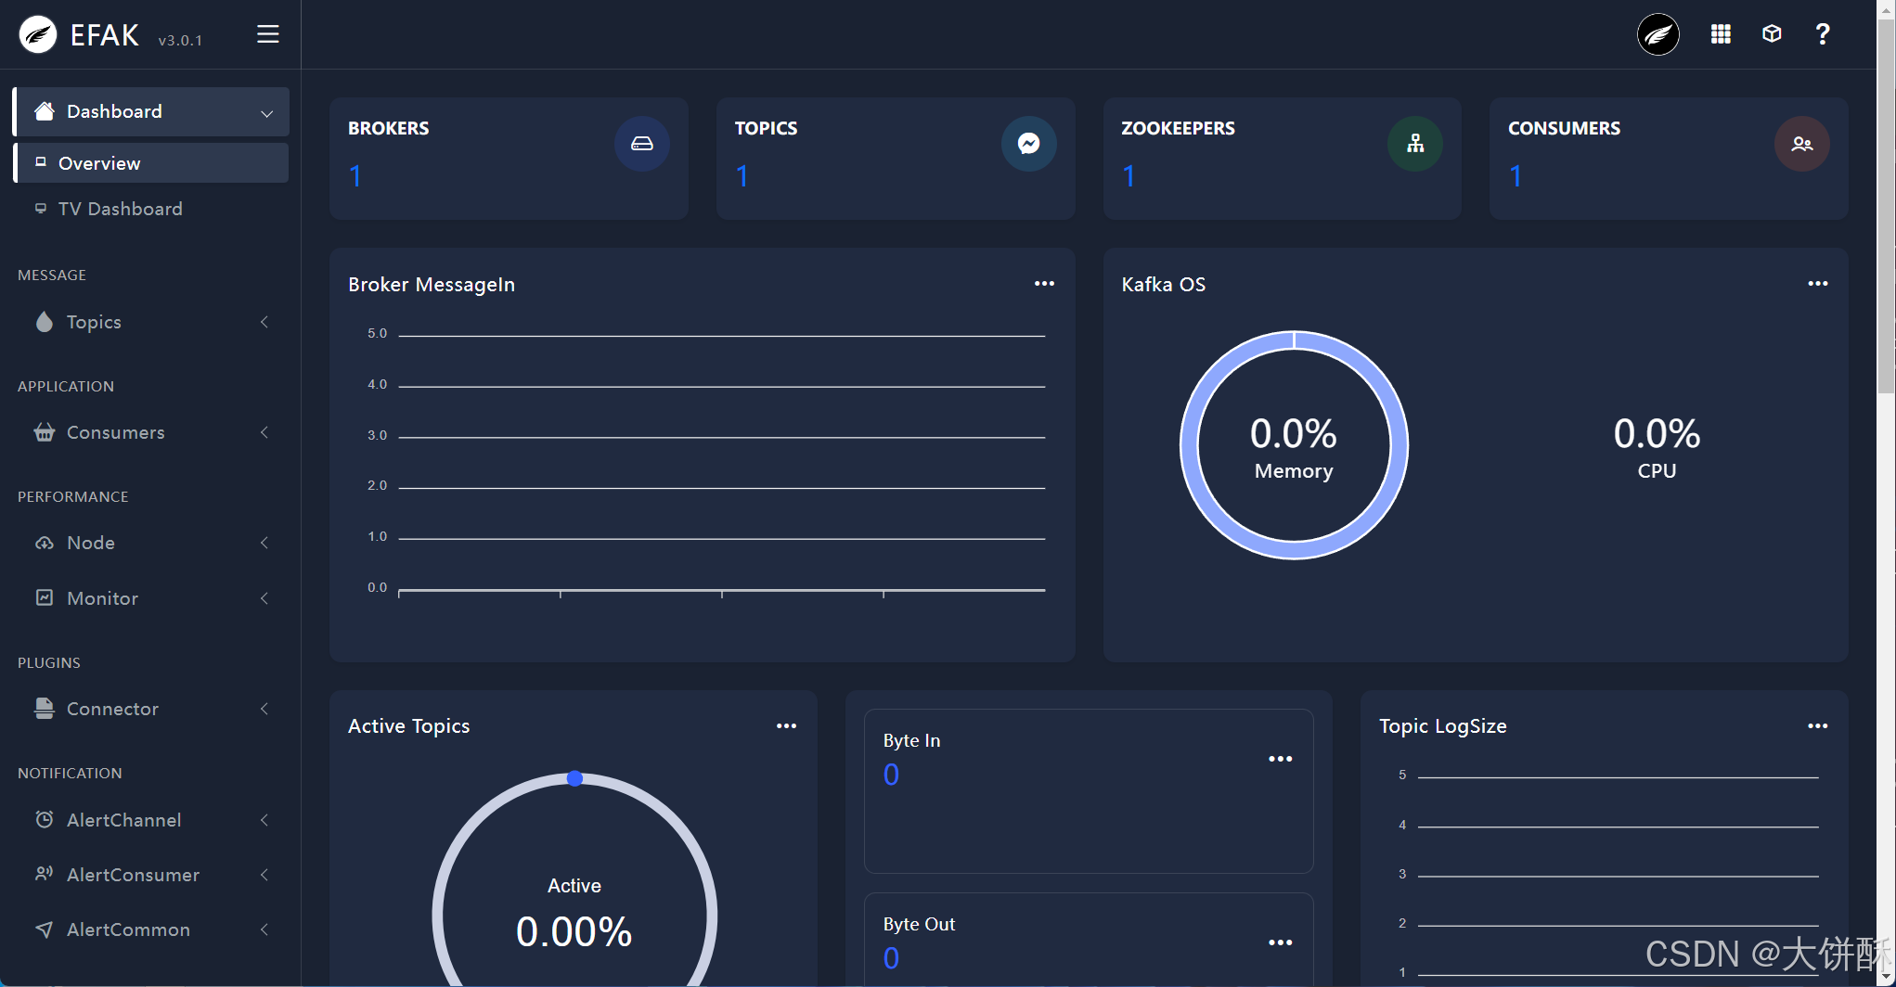Open the Monitor sidebar menu
The width and height of the screenshot is (1896, 987).
coord(151,598)
